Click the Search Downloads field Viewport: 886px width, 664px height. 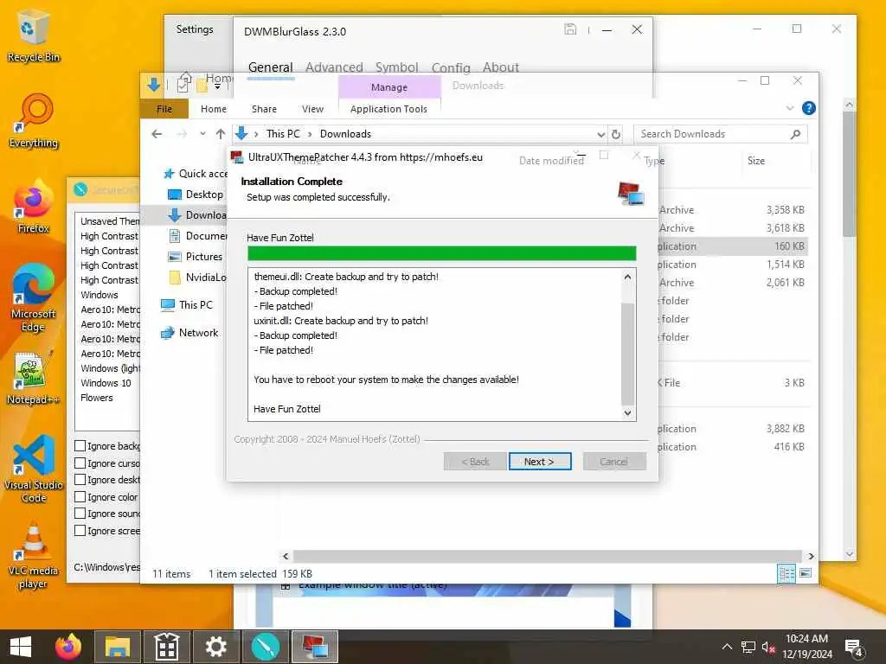[721, 134]
